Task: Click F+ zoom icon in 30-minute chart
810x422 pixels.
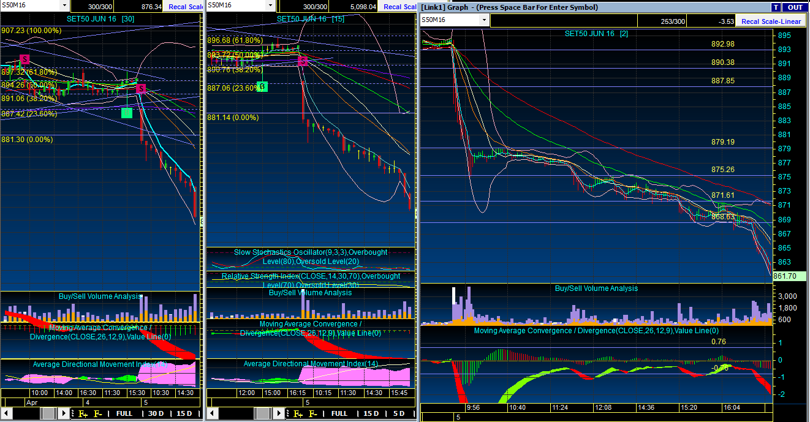Action: point(83,414)
